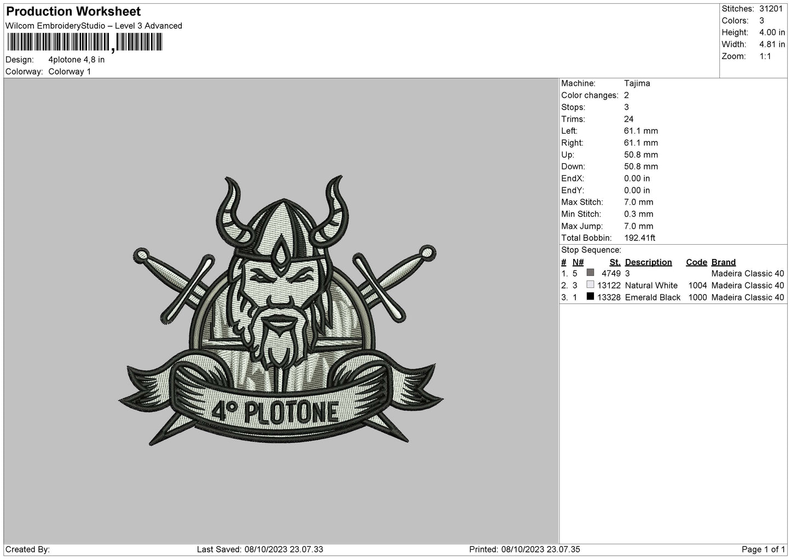
Task: Click the Page 1 of 1 indicator
Action: click(763, 550)
